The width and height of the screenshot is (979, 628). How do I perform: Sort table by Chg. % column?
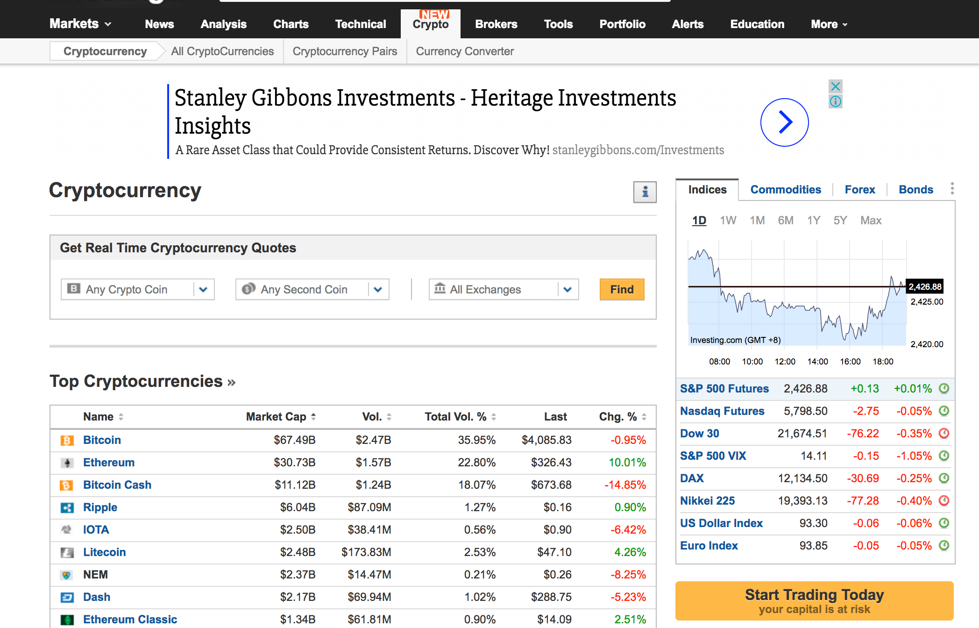[x=623, y=417]
